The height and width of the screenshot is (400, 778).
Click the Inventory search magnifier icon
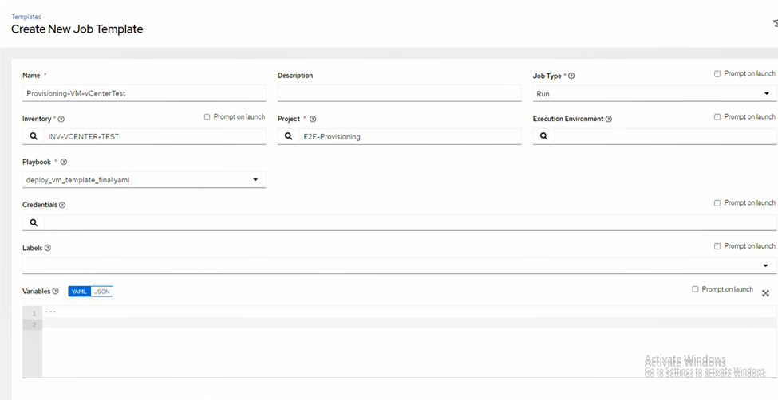pos(34,136)
